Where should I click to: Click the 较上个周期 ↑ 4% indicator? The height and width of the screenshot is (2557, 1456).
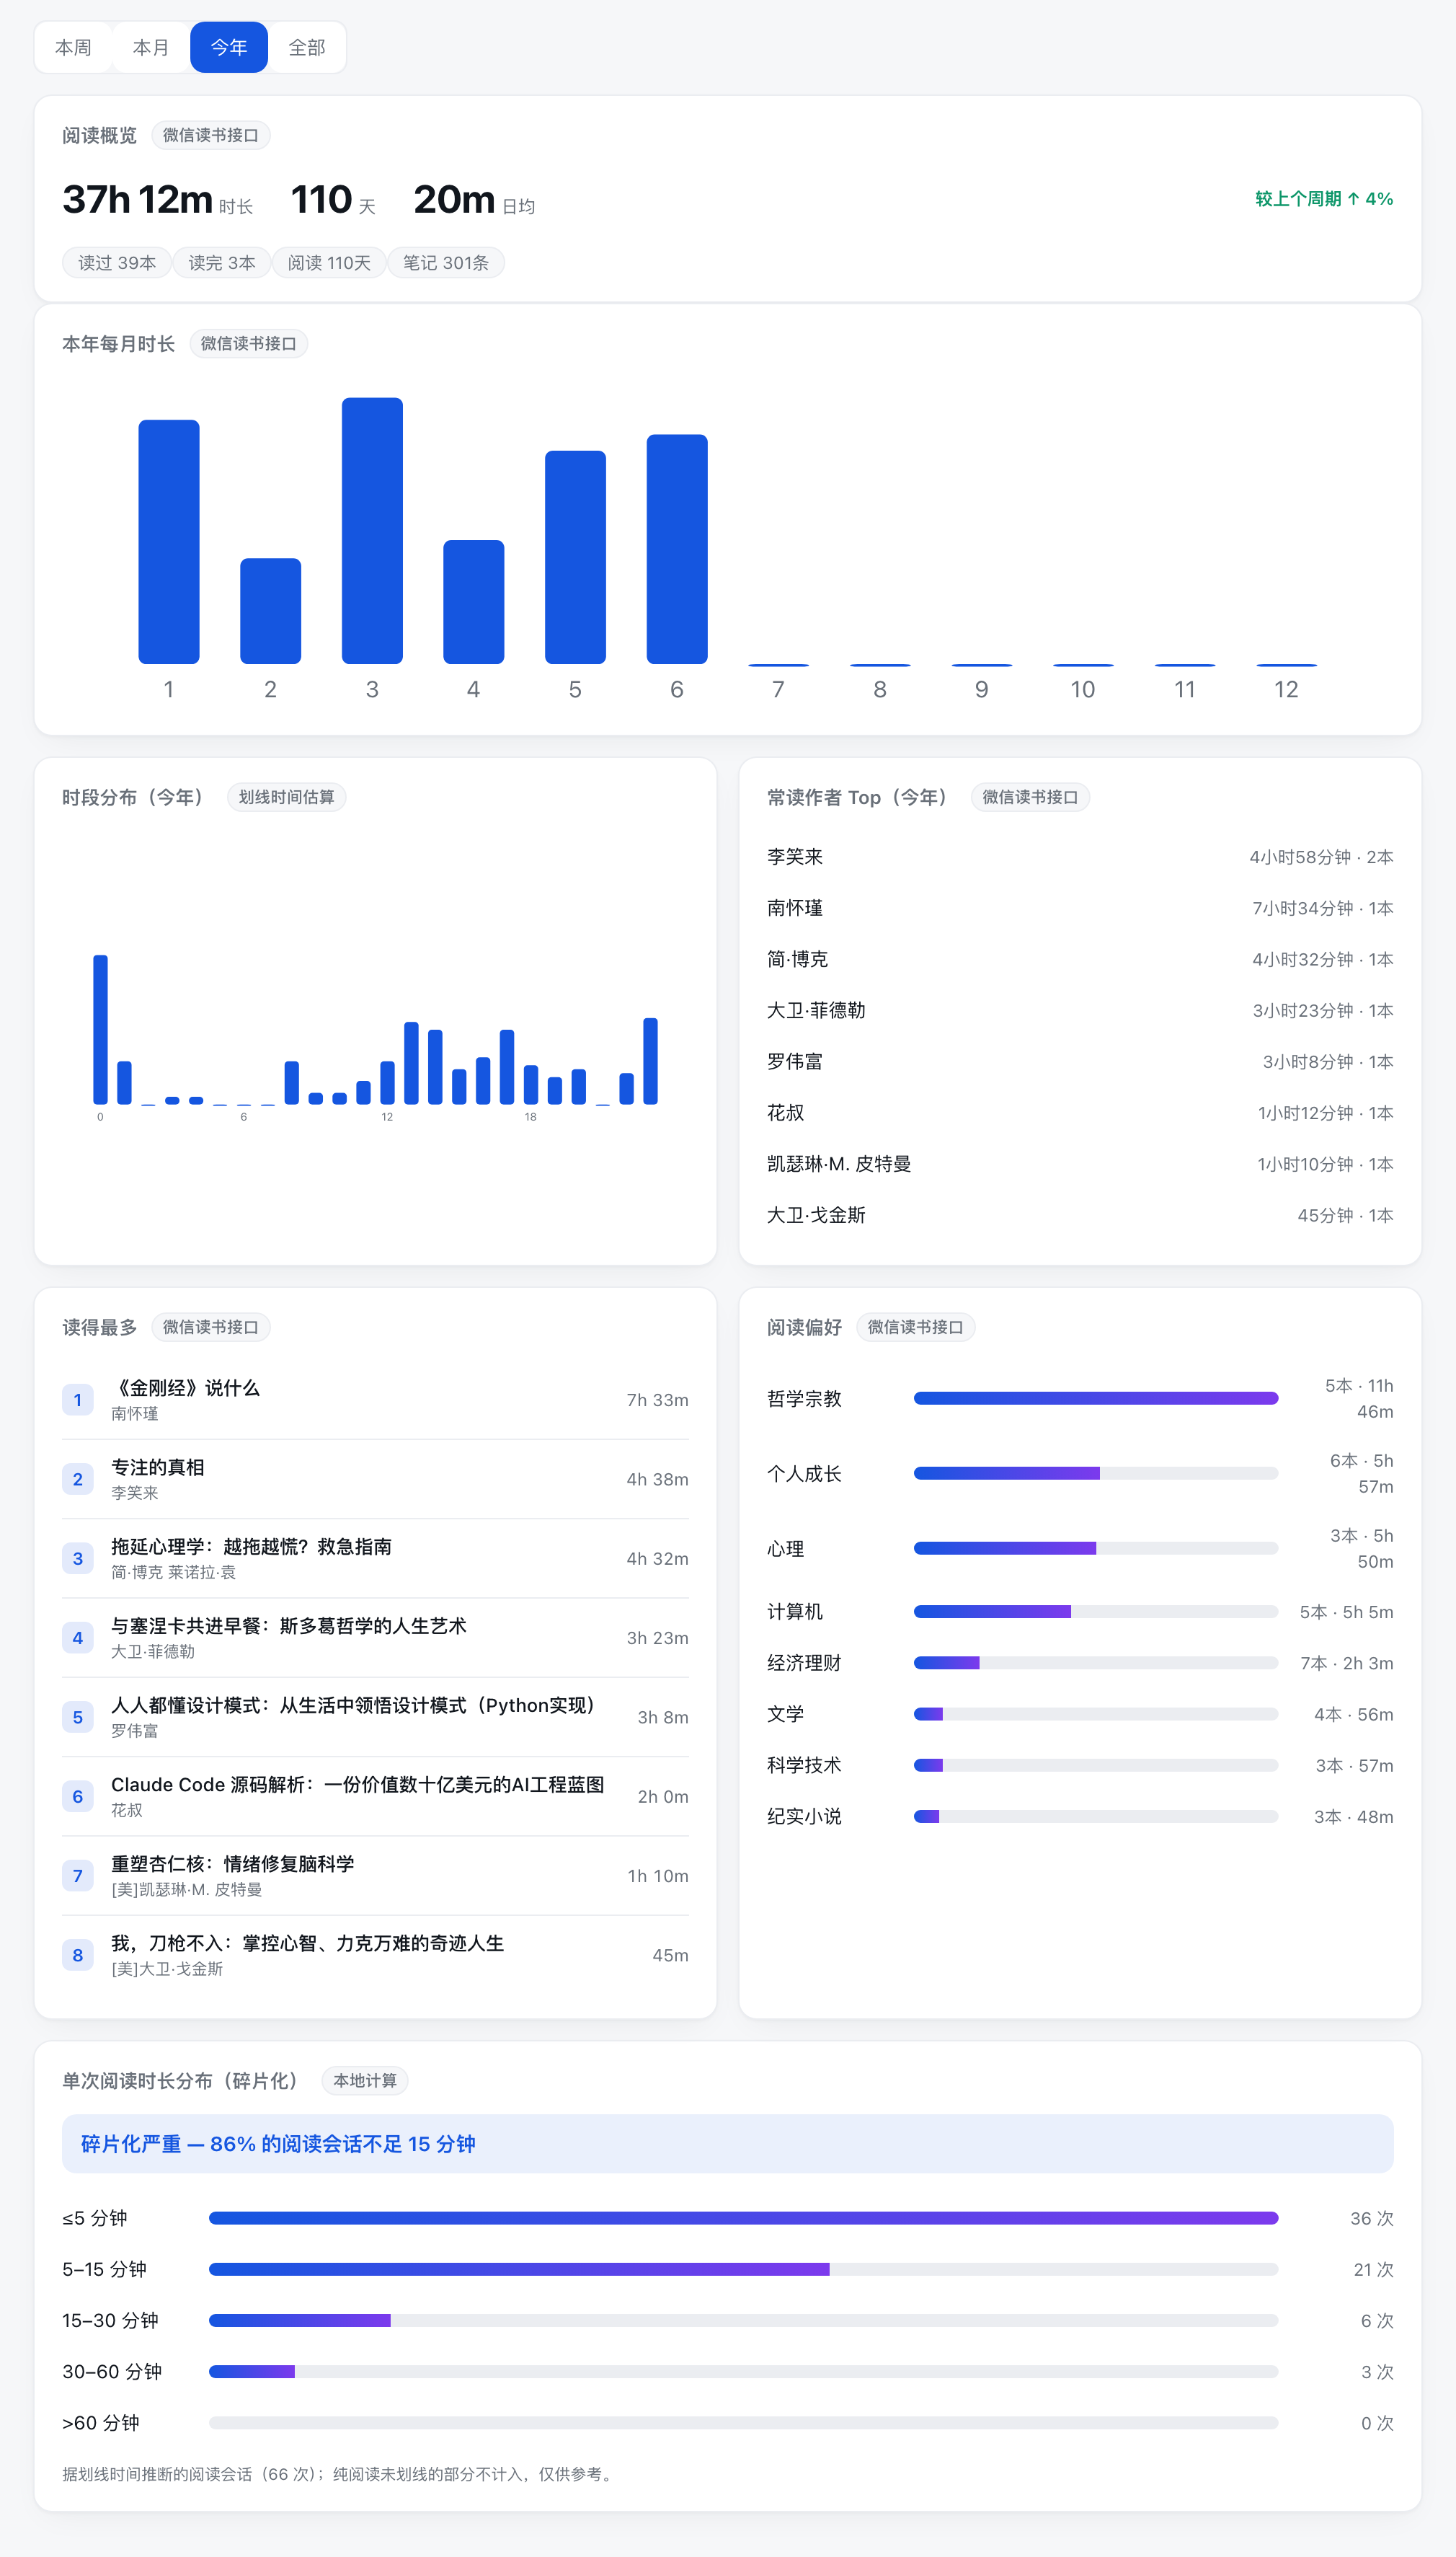(x=1324, y=198)
